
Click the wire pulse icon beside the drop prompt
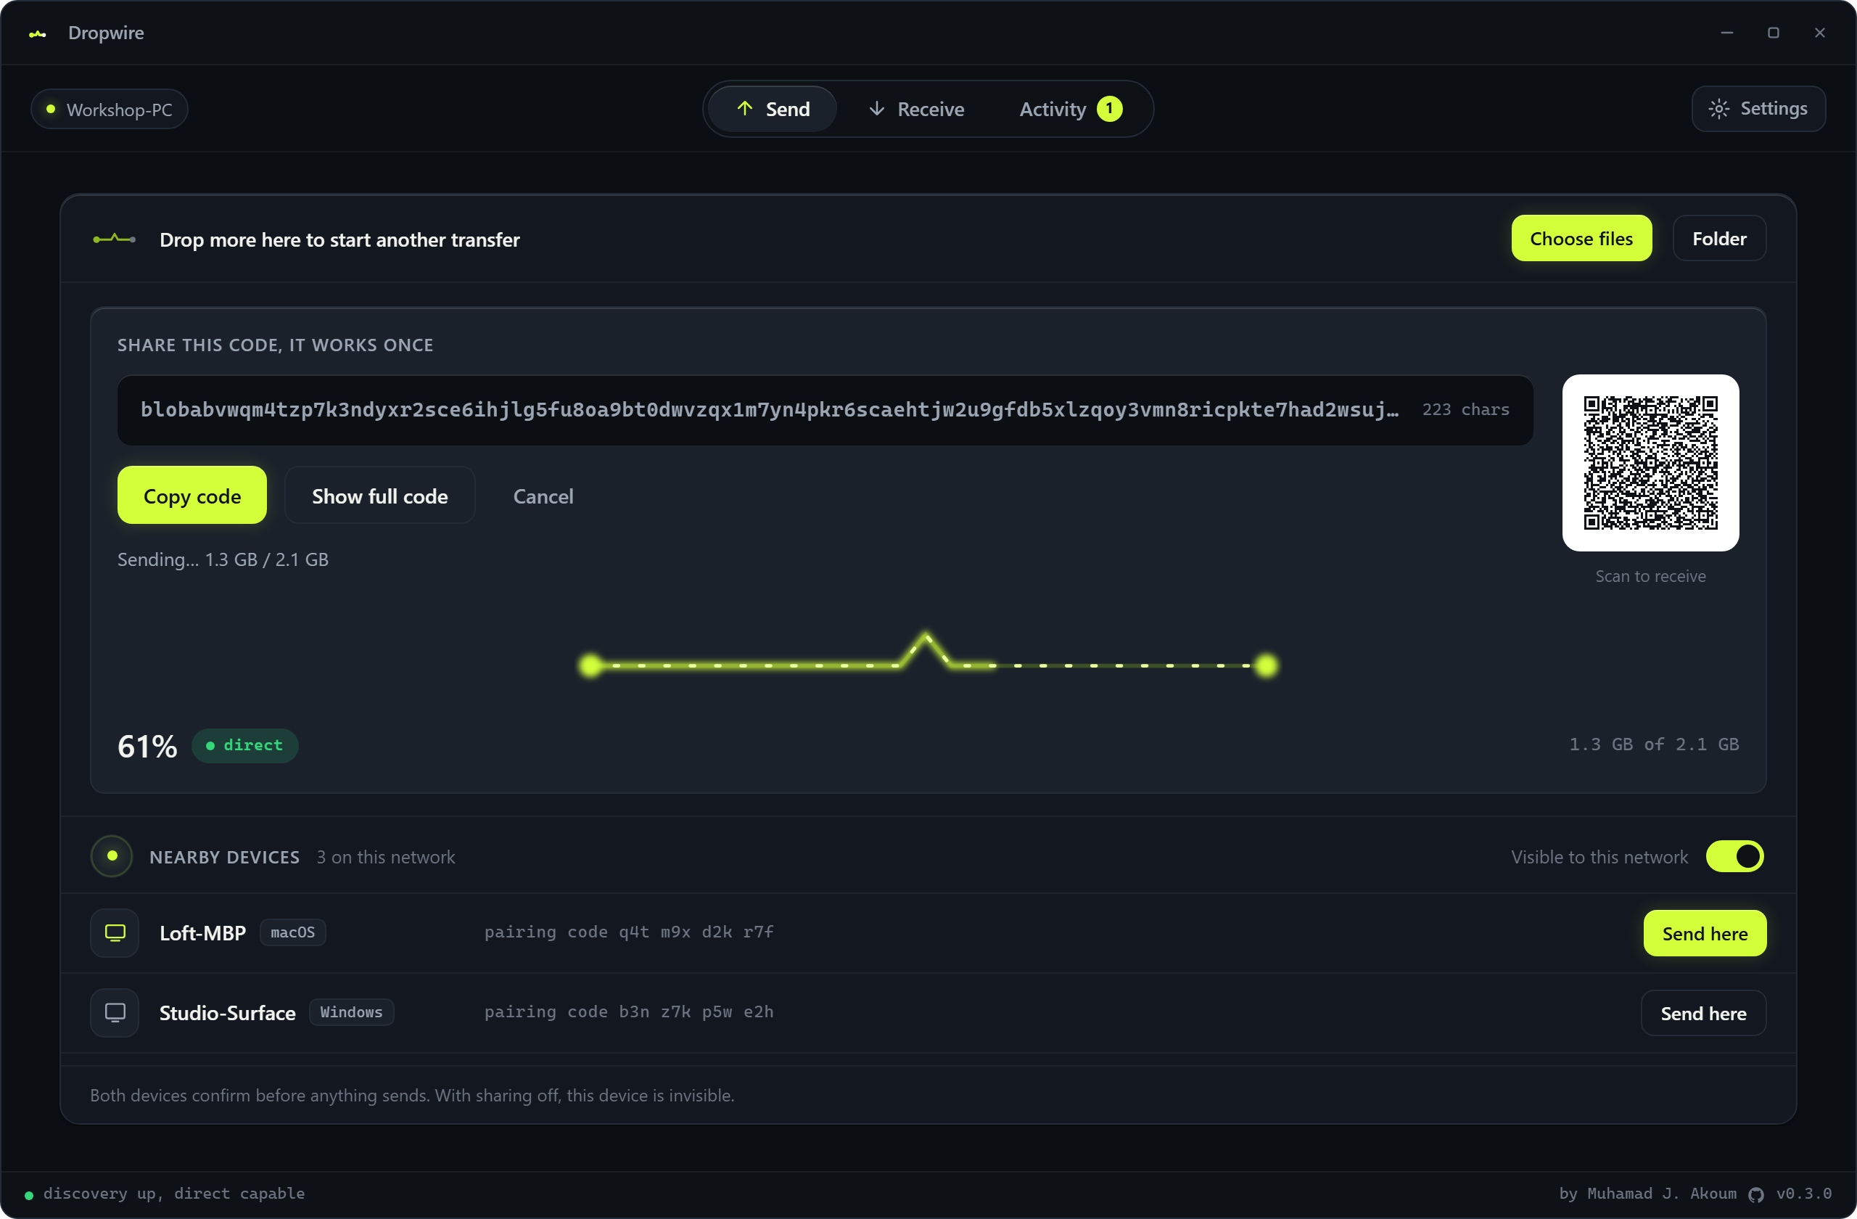(115, 239)
